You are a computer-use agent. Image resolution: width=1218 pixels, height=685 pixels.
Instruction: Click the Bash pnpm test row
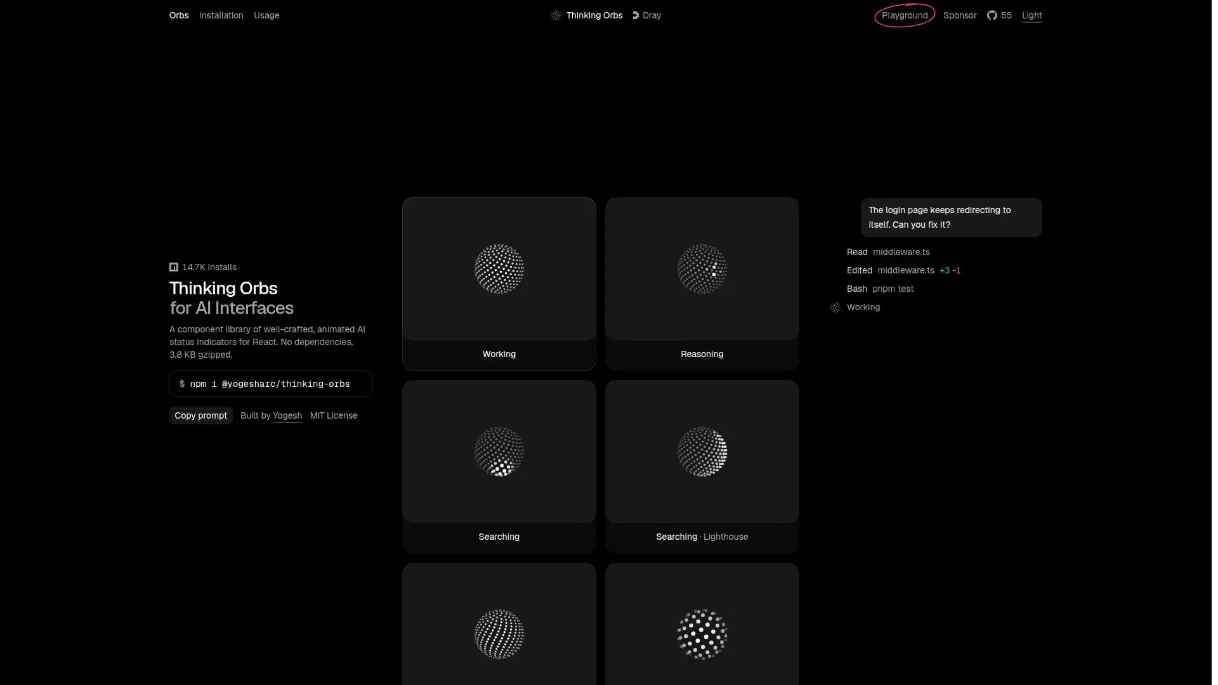[x=881, y=289]
